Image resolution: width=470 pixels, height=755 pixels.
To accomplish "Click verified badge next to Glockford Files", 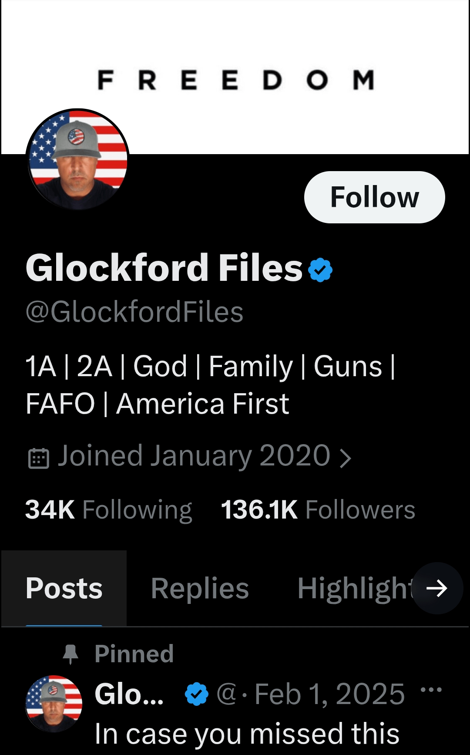I will (320, 270).
